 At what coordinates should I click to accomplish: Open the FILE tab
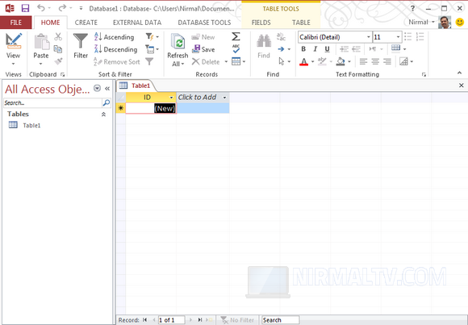(16, 23)
